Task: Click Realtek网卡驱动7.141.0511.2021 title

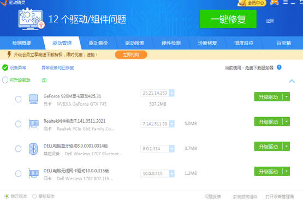Action: coord(74,121)
